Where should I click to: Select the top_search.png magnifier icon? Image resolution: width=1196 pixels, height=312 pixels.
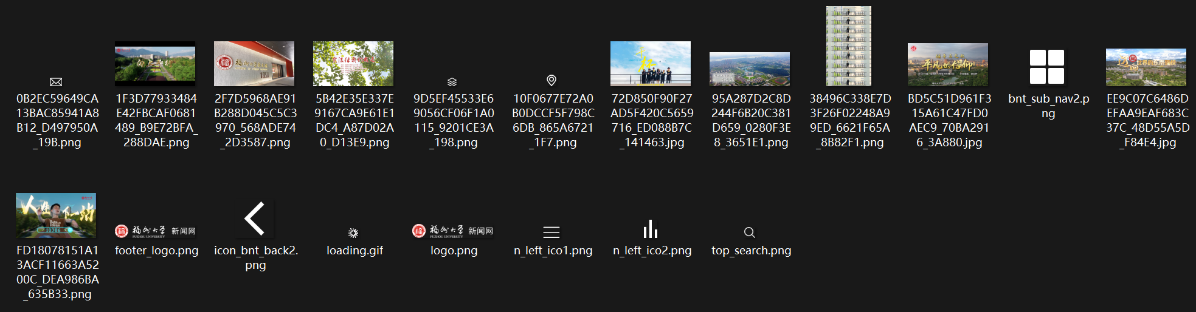tap(750, 232)
